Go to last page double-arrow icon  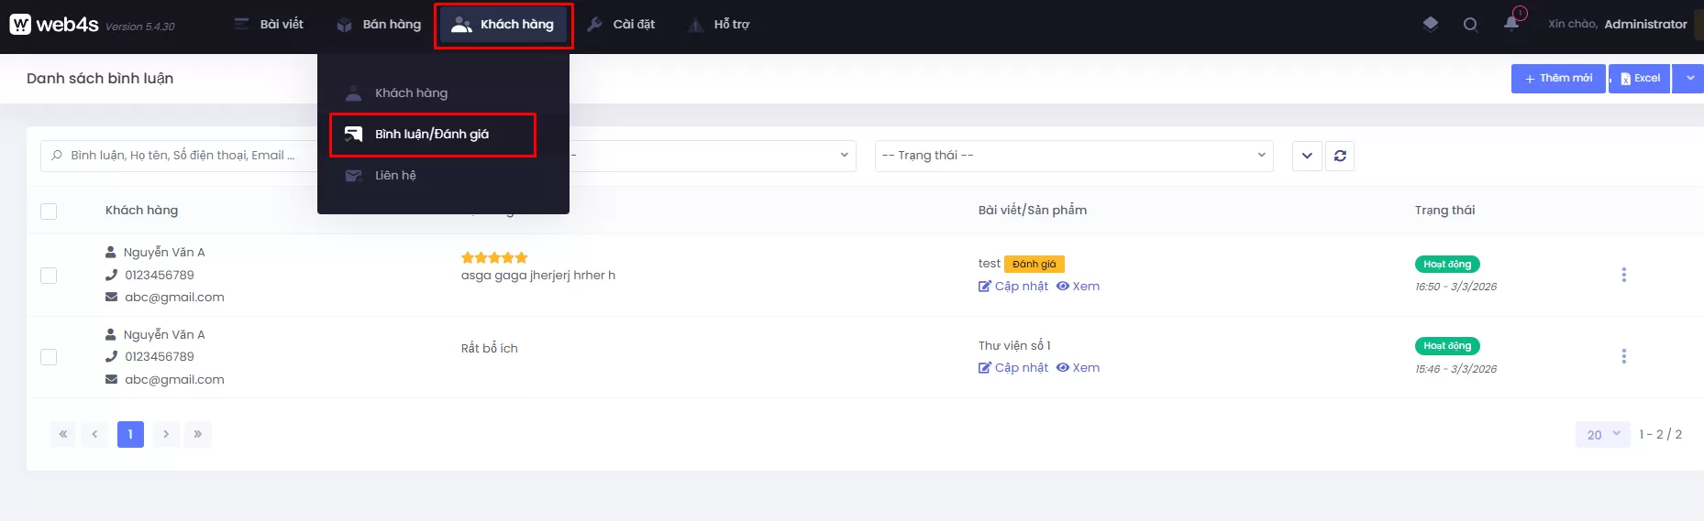tap(197, 434)
